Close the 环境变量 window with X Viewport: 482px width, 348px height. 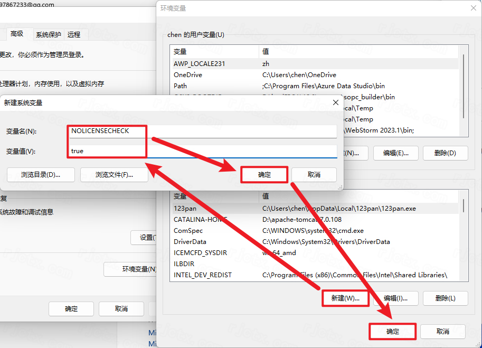pos(472,8)
